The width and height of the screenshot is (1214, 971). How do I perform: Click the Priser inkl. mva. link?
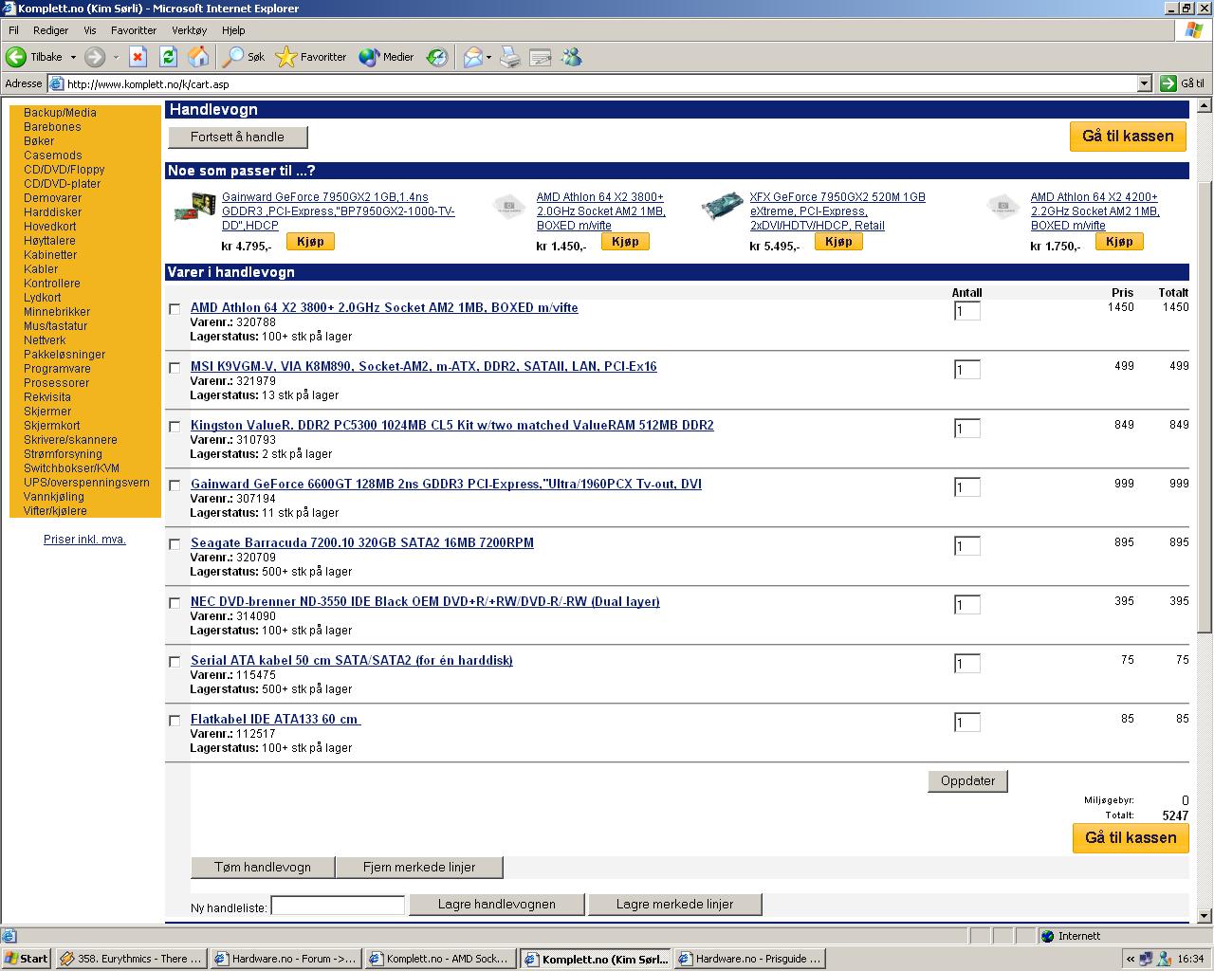pyautogui.click(x=84, y=540)
